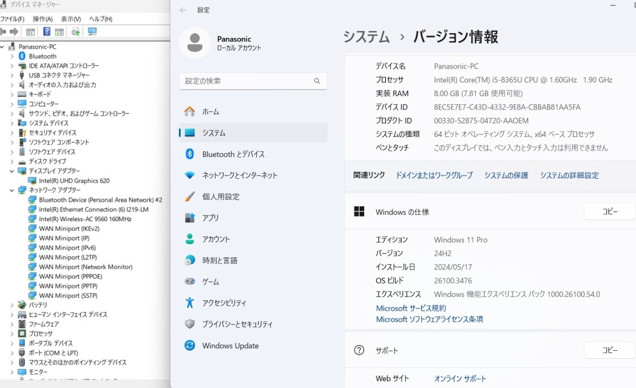
Task: Click the Help question mark toolbar icon
Action: (x=48, y=32)
